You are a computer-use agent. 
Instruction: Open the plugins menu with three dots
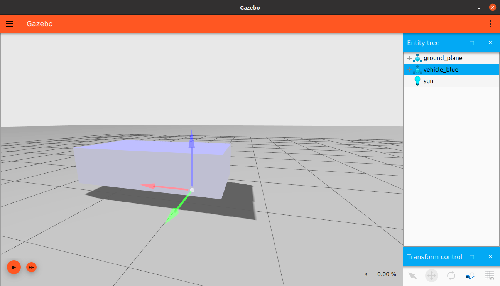[x=490, y=23]
